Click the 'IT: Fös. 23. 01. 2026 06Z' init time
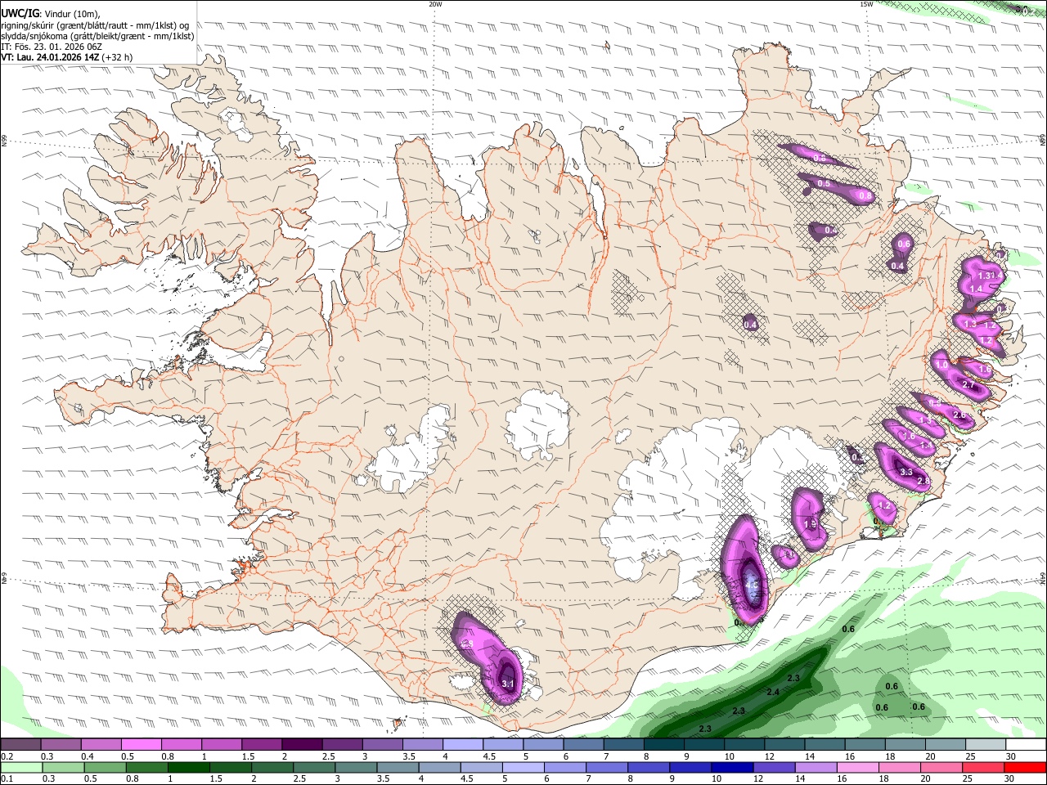This screenshot has height=785, width=1047. (52, 47)
